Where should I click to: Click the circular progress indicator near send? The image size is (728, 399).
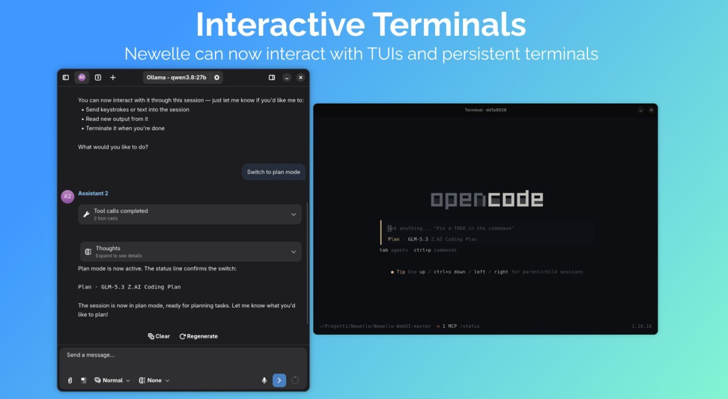pyautogui.click(x=295, y=380)
